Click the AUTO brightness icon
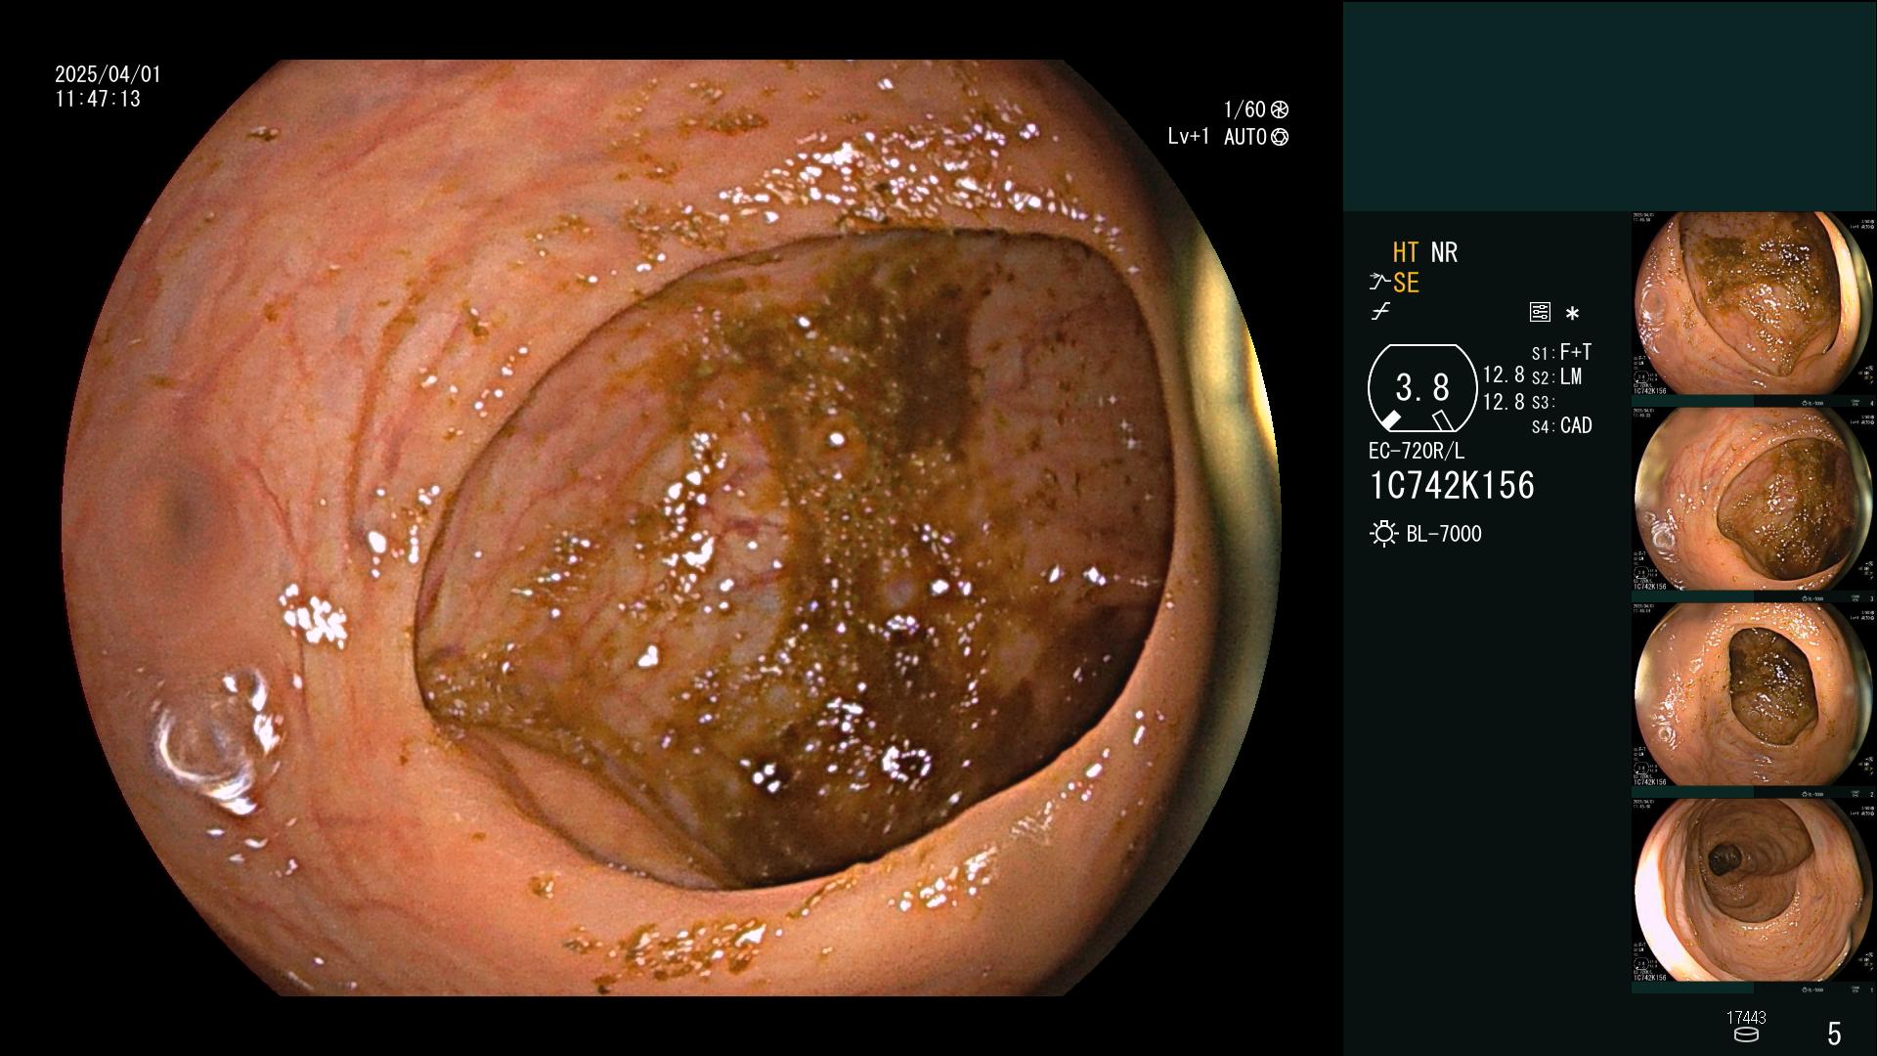Image resolution: width=1877 pixels, height=1056 pixels. (x=1280, y=137)
